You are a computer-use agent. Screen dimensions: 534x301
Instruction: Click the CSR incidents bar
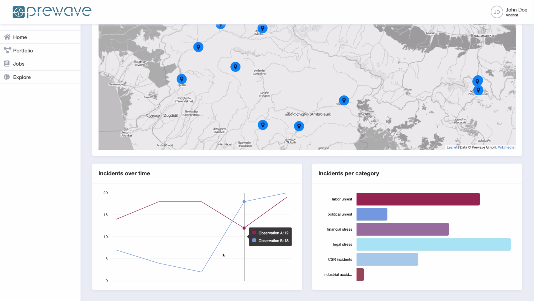[x=387, y=259]
